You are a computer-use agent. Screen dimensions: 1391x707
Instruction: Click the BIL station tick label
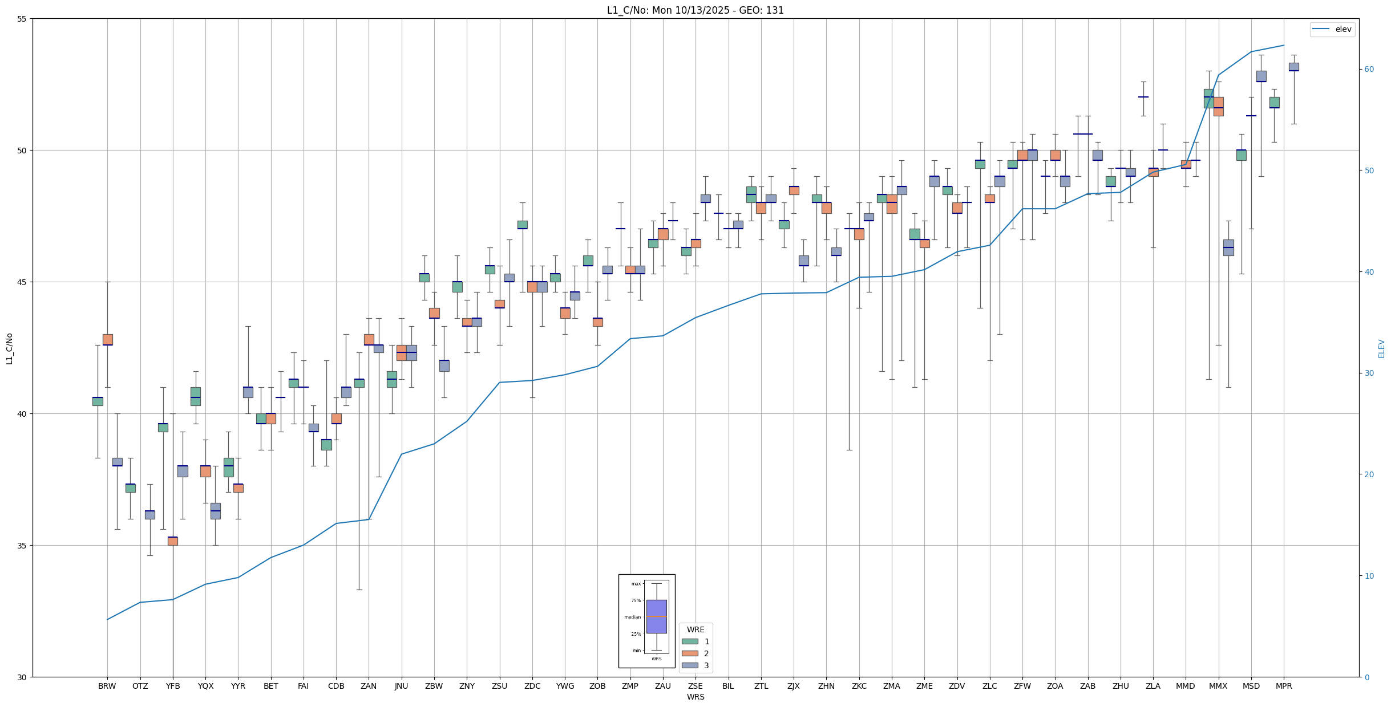coord(728,686)
